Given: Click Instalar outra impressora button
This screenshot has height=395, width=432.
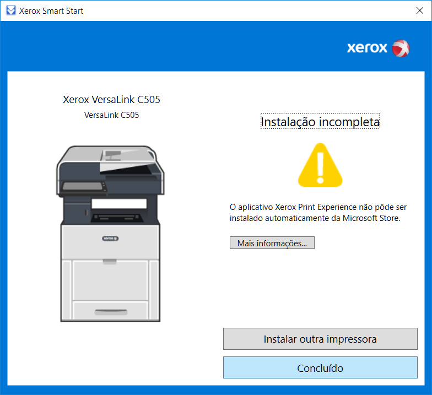Looking at the screenshot, I should (x=320, y=339).
